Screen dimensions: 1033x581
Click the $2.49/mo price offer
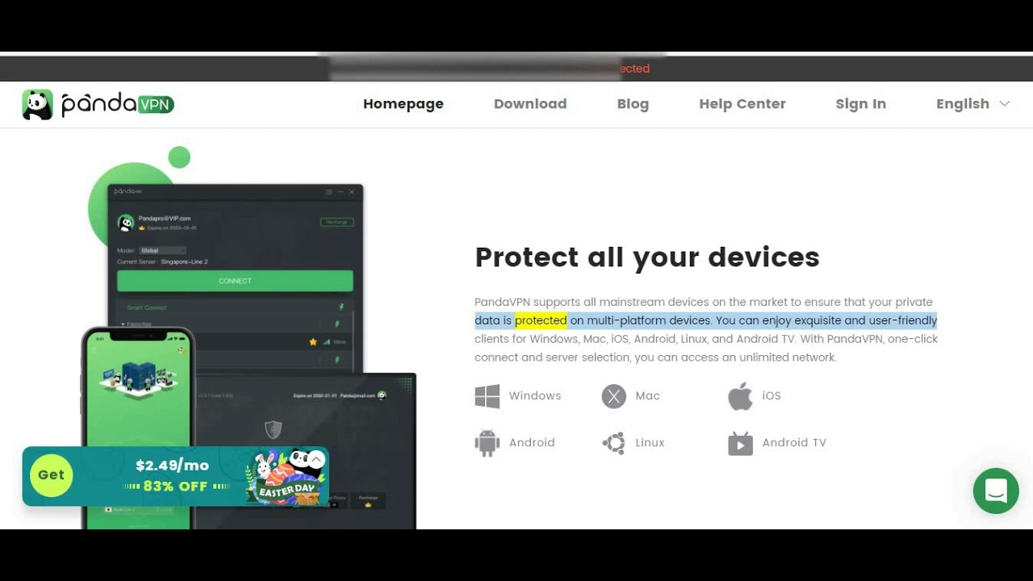[x=172, y=466]
